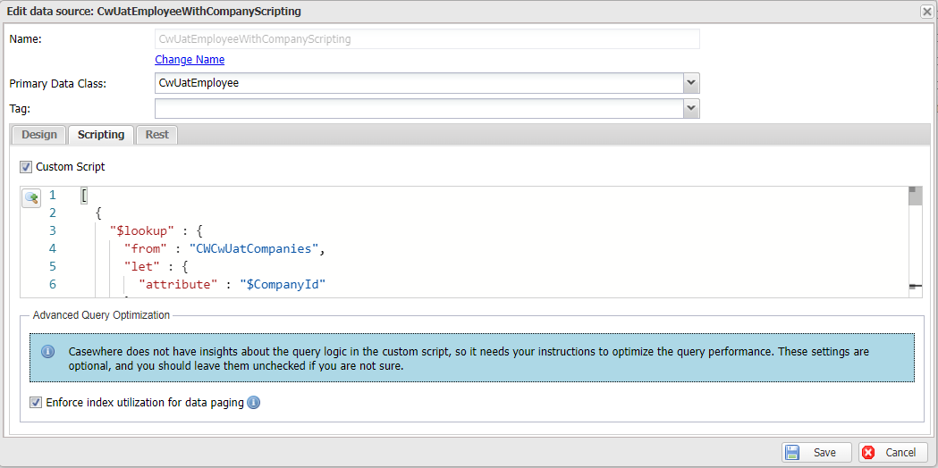Click the disabled Name text field
This screenshot has height=468, width=938.
[427, 39]
